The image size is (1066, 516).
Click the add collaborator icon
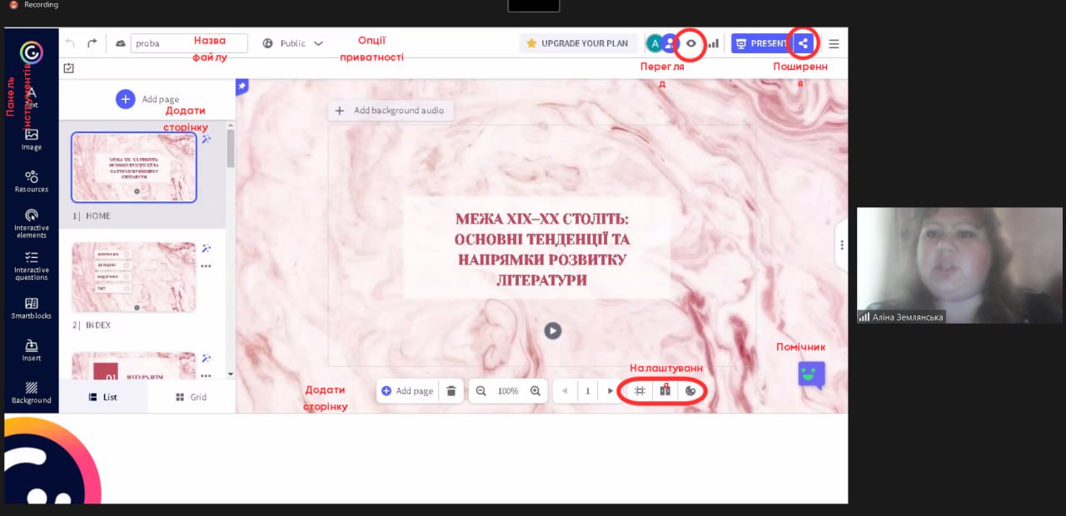670,43
